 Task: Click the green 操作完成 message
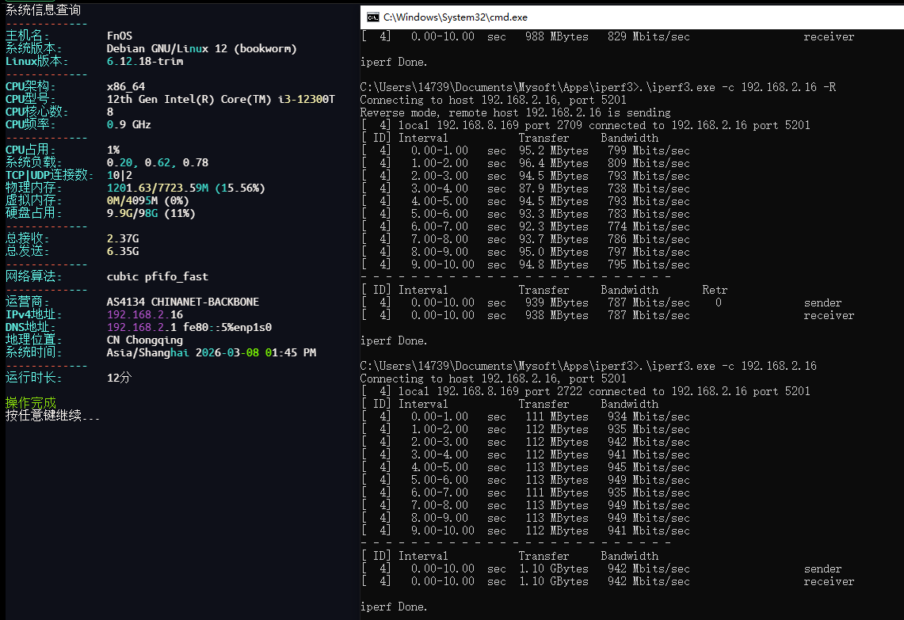pos(31,403)
